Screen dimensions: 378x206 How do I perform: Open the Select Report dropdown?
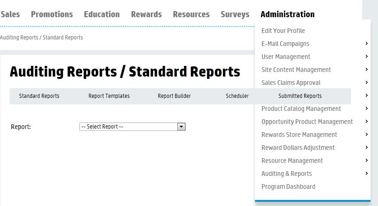(132, 127)
